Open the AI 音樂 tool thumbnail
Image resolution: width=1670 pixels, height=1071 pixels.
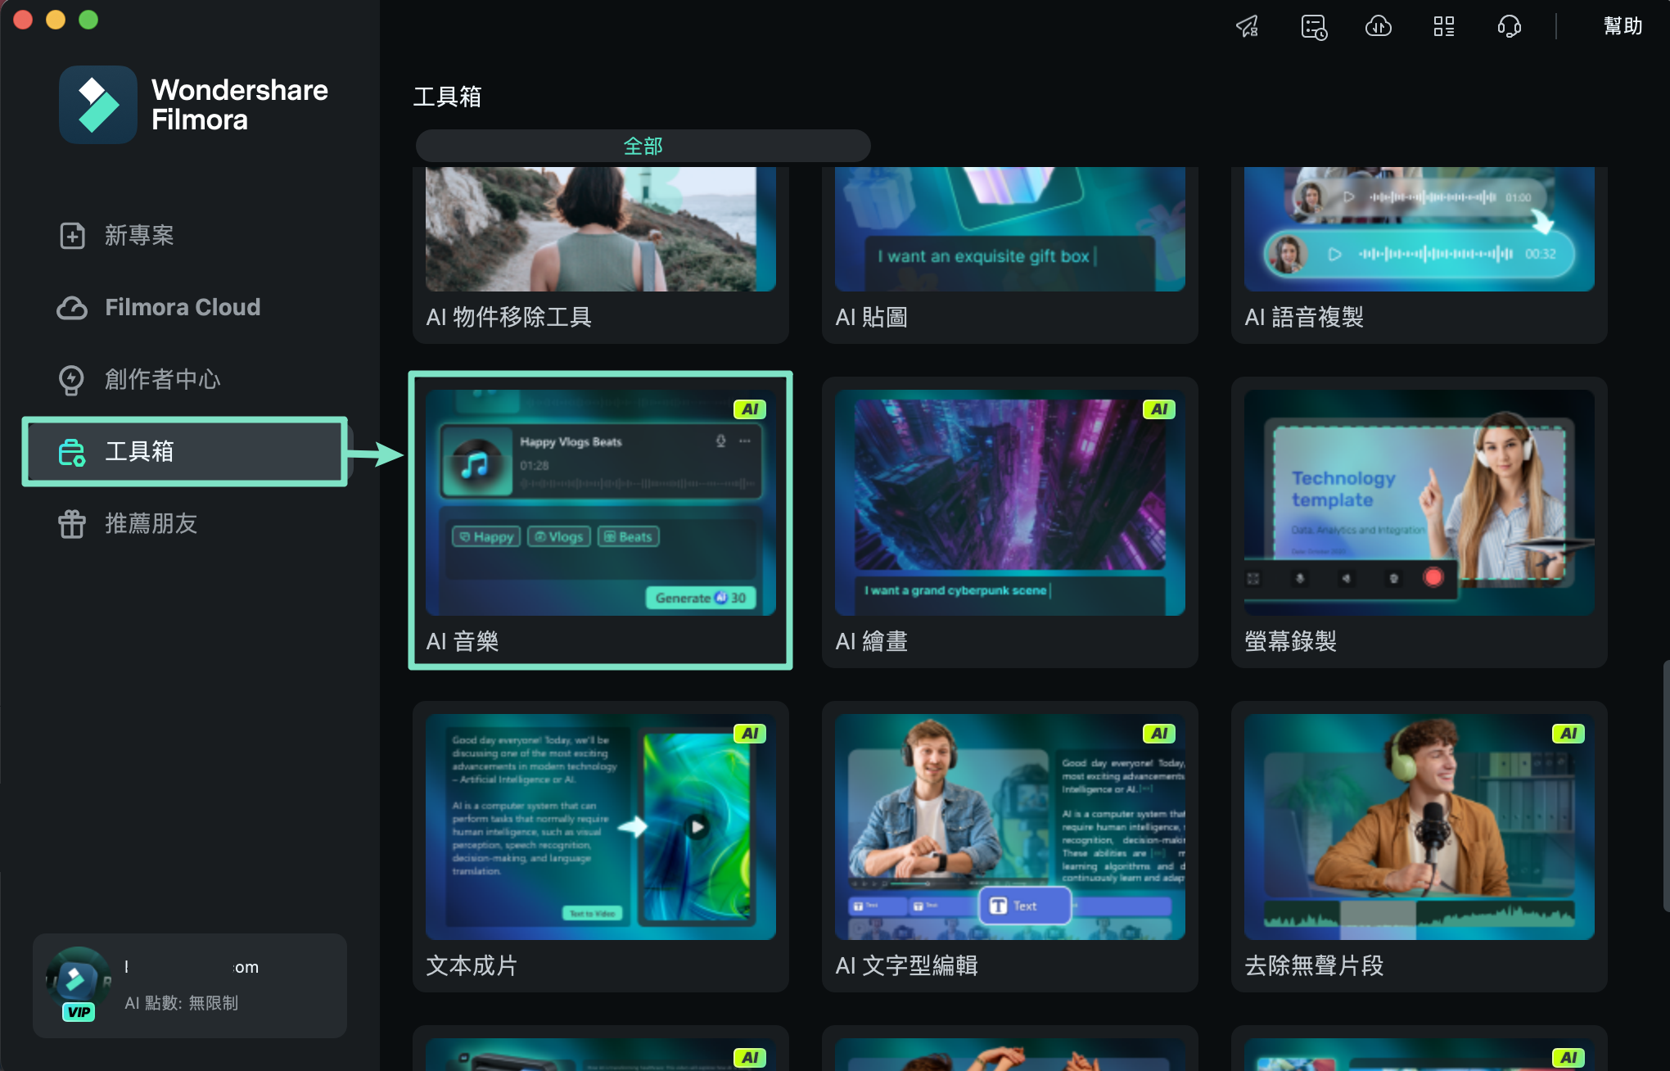coord(600,503)
